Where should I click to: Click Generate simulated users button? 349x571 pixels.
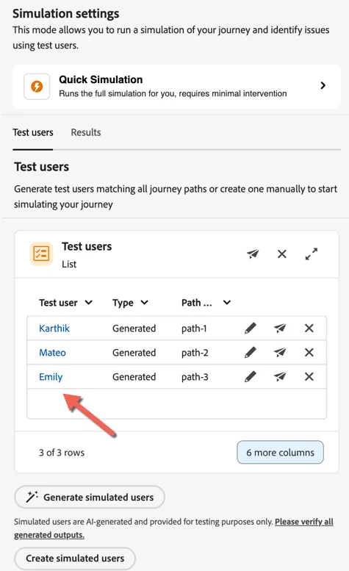[x=90, y=497]
